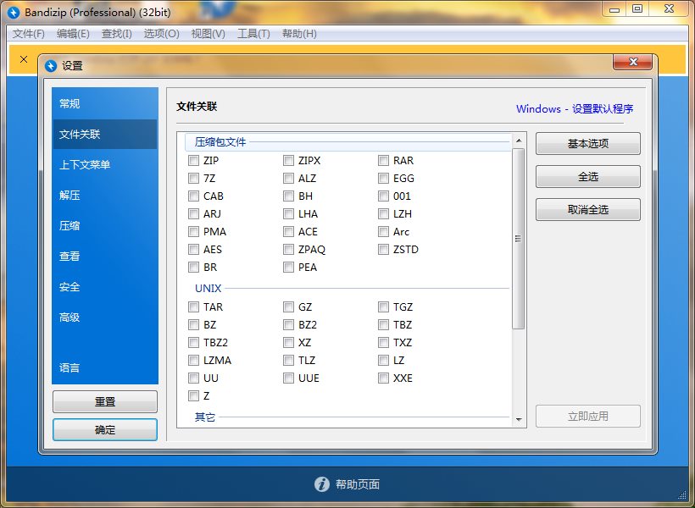
Task: Click the 设置 dialog icon
Action: [52, 63]
